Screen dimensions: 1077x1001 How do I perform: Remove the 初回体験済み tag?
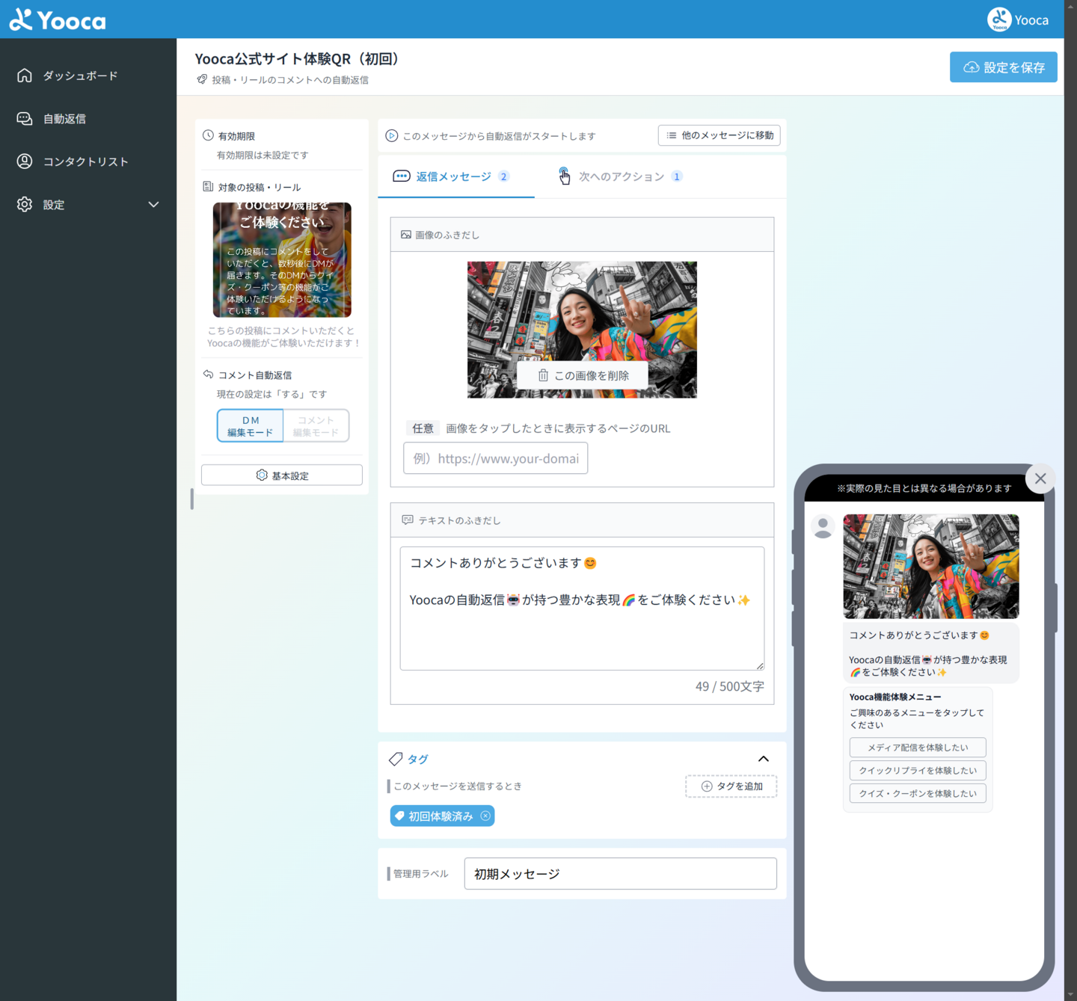485,816
